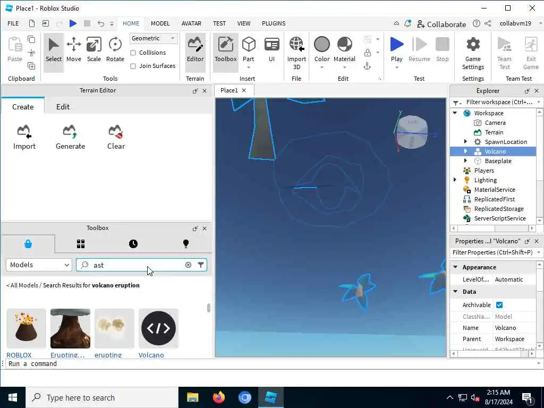The height and width of the screenshot is (408, 544).
Task: Expand the Lighting service node
Action: [x=455, y=180]
